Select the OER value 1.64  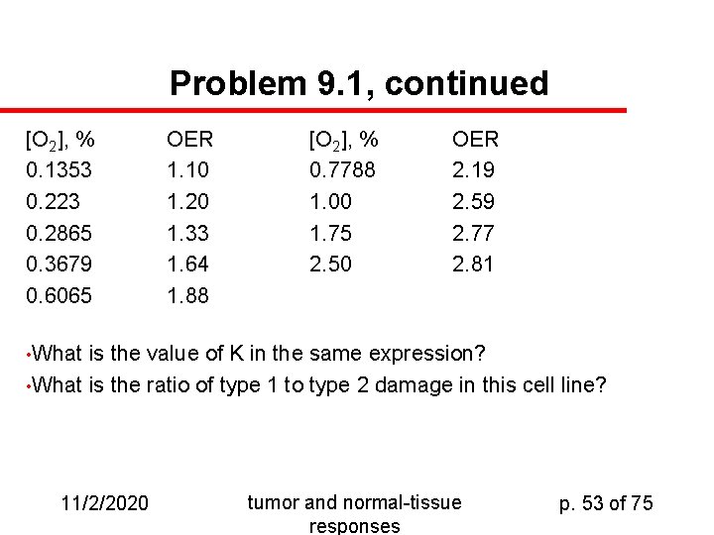(x=187, y=264)
